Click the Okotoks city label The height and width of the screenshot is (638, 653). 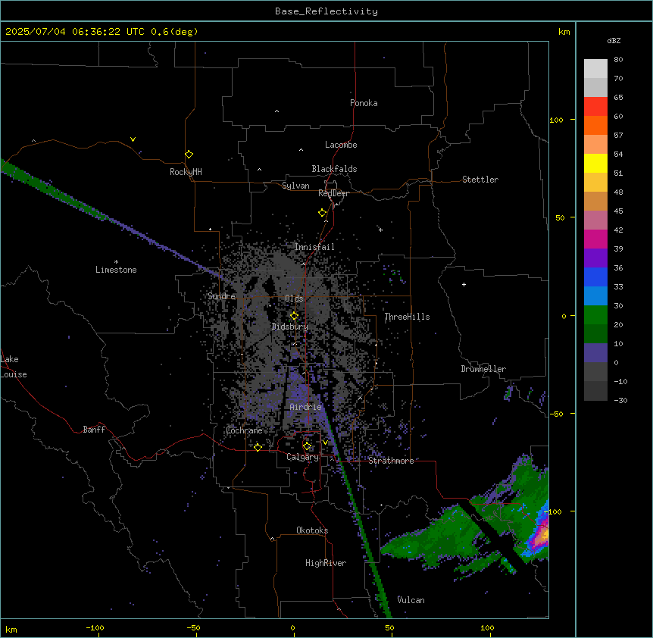pyautogui.click(x=312, y=530)
